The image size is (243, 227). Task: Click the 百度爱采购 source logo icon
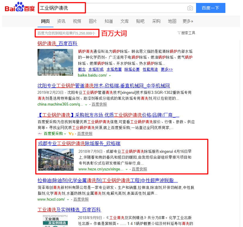click(40, 133)
